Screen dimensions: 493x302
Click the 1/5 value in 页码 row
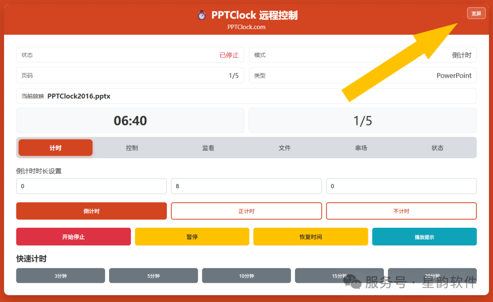(234, 76)
